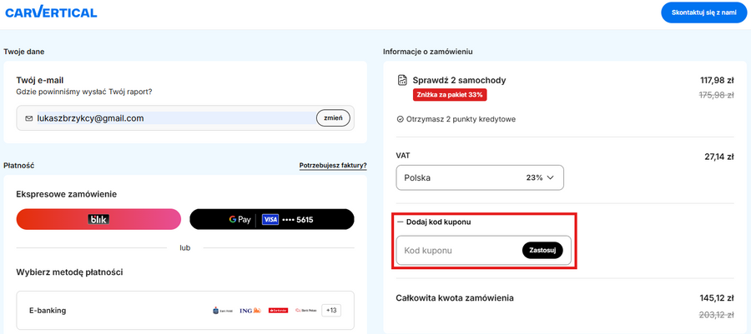Image resolution: width=751 pixels, height=334 pixels.
Task: Select the E-banking payment method
Action: click(48, 311)
